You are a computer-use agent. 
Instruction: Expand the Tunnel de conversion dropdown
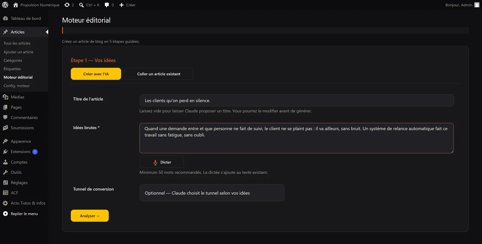click(212, 193)
